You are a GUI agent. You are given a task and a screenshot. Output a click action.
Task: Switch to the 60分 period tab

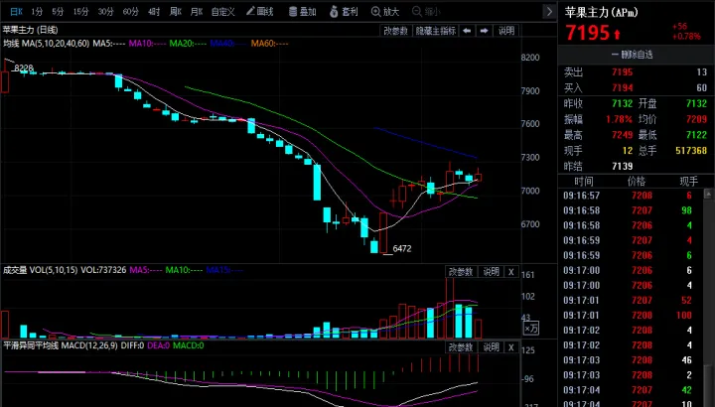[130, 12]
